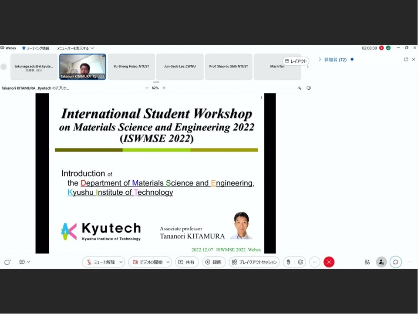Screen dimensions: 418x314
Task: Open the apps icon in bottom bar
Action: (367, 262)
